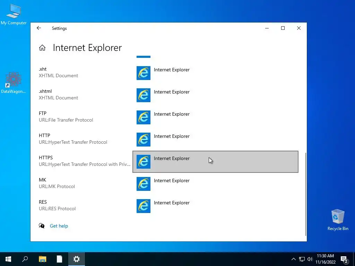The height and width of the screenshot is (266, 355).
Task: Choose default app for .xhtml Internet Explorer
Action: pyautogui.click(x=215, y=95)
